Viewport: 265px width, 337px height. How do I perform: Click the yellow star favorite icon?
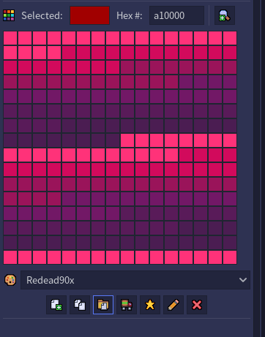tap(150, 305)
